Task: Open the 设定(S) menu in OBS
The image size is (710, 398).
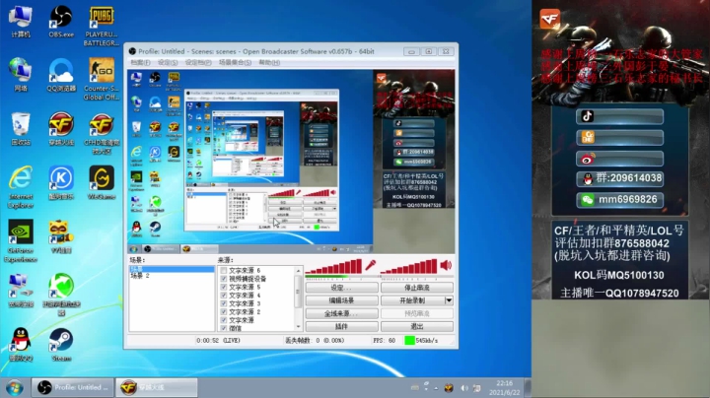Action: click(168, 62)
